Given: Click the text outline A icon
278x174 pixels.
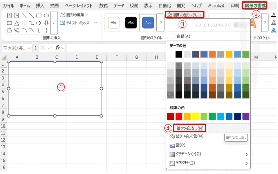Looking at the screenshot, I should [274, 23].
